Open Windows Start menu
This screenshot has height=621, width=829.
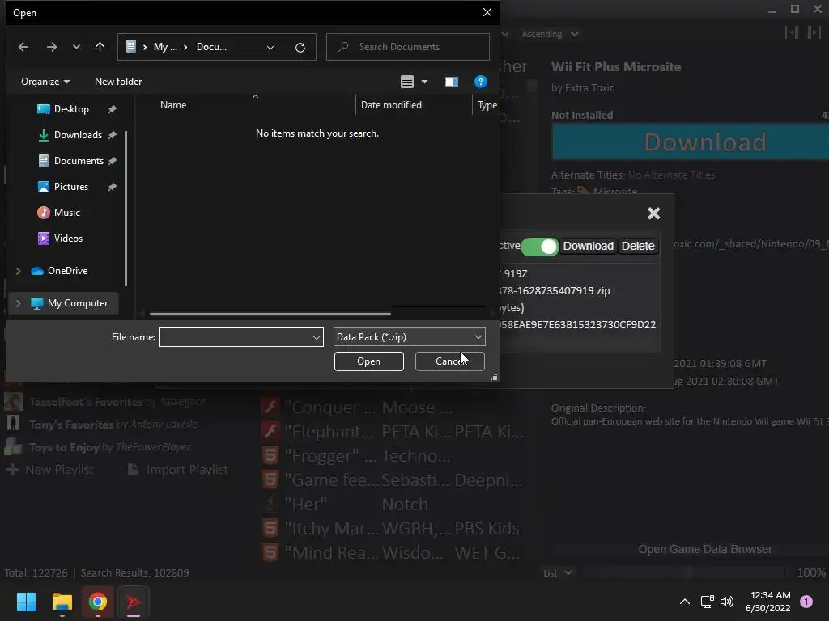click(x=26, y=602)
